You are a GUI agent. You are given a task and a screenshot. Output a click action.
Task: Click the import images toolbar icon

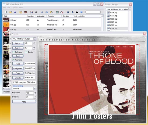tap(21, 12)
